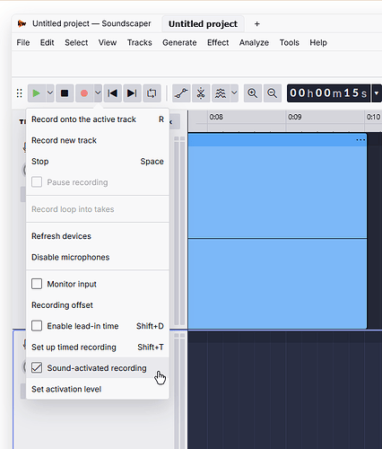Stop playback with the square Stop button
This screenshot has height=449, width=382.
65,93
